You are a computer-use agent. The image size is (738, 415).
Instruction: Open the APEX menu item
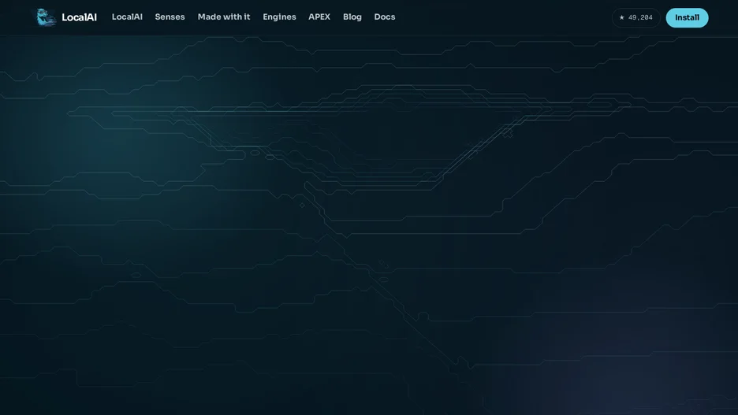pos(319,17)
